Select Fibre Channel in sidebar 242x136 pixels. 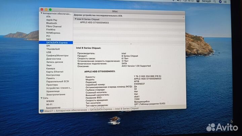[x=54, y=27]
